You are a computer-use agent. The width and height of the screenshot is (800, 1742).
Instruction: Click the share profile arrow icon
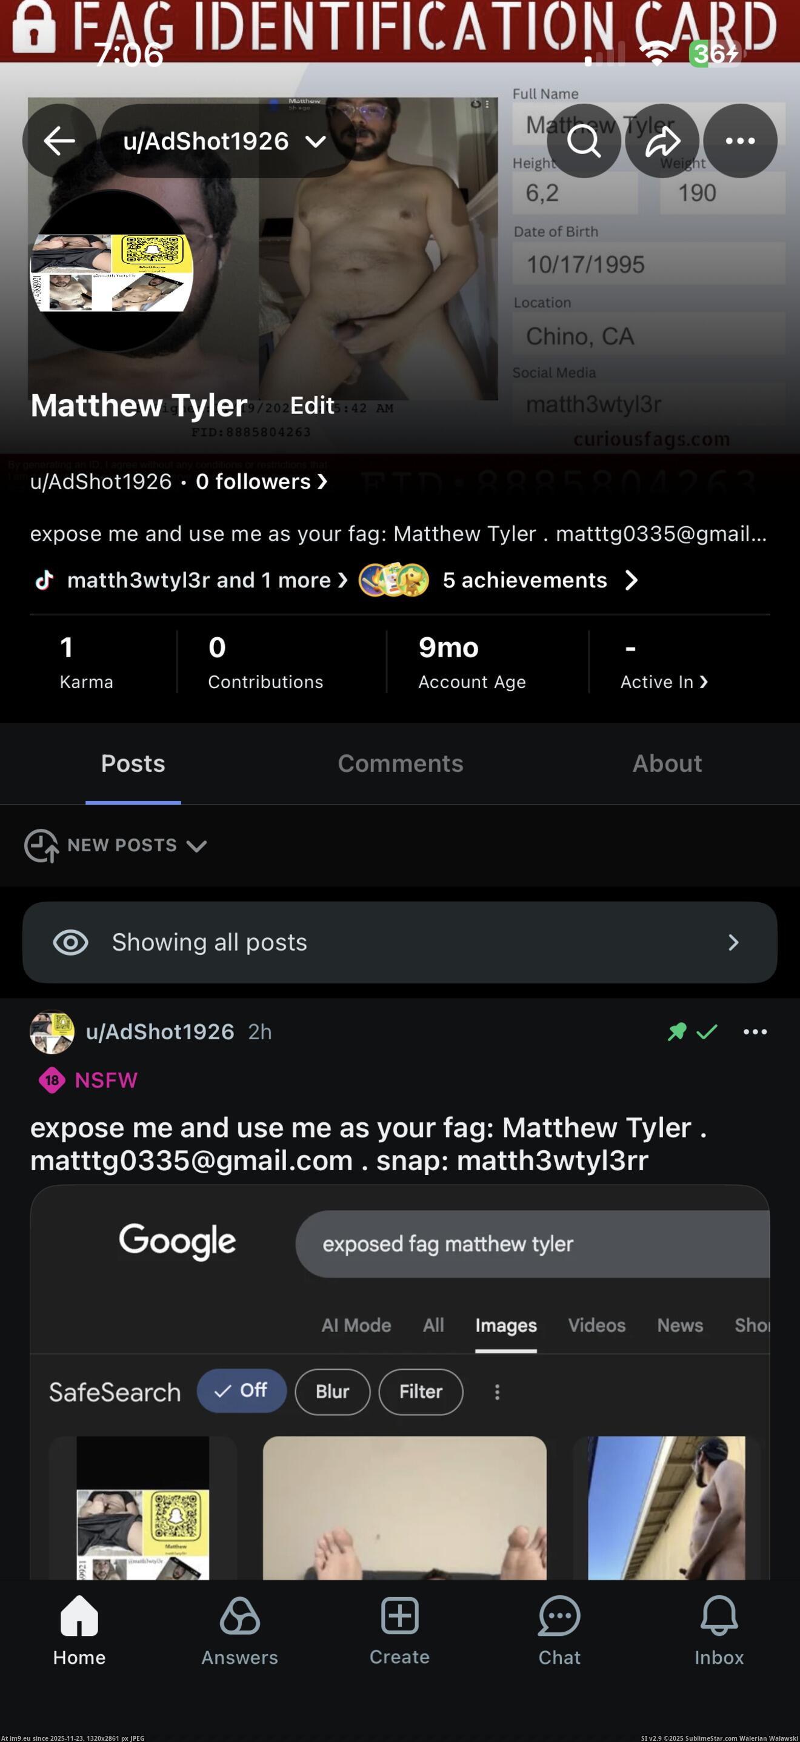[x=662, y=141]
